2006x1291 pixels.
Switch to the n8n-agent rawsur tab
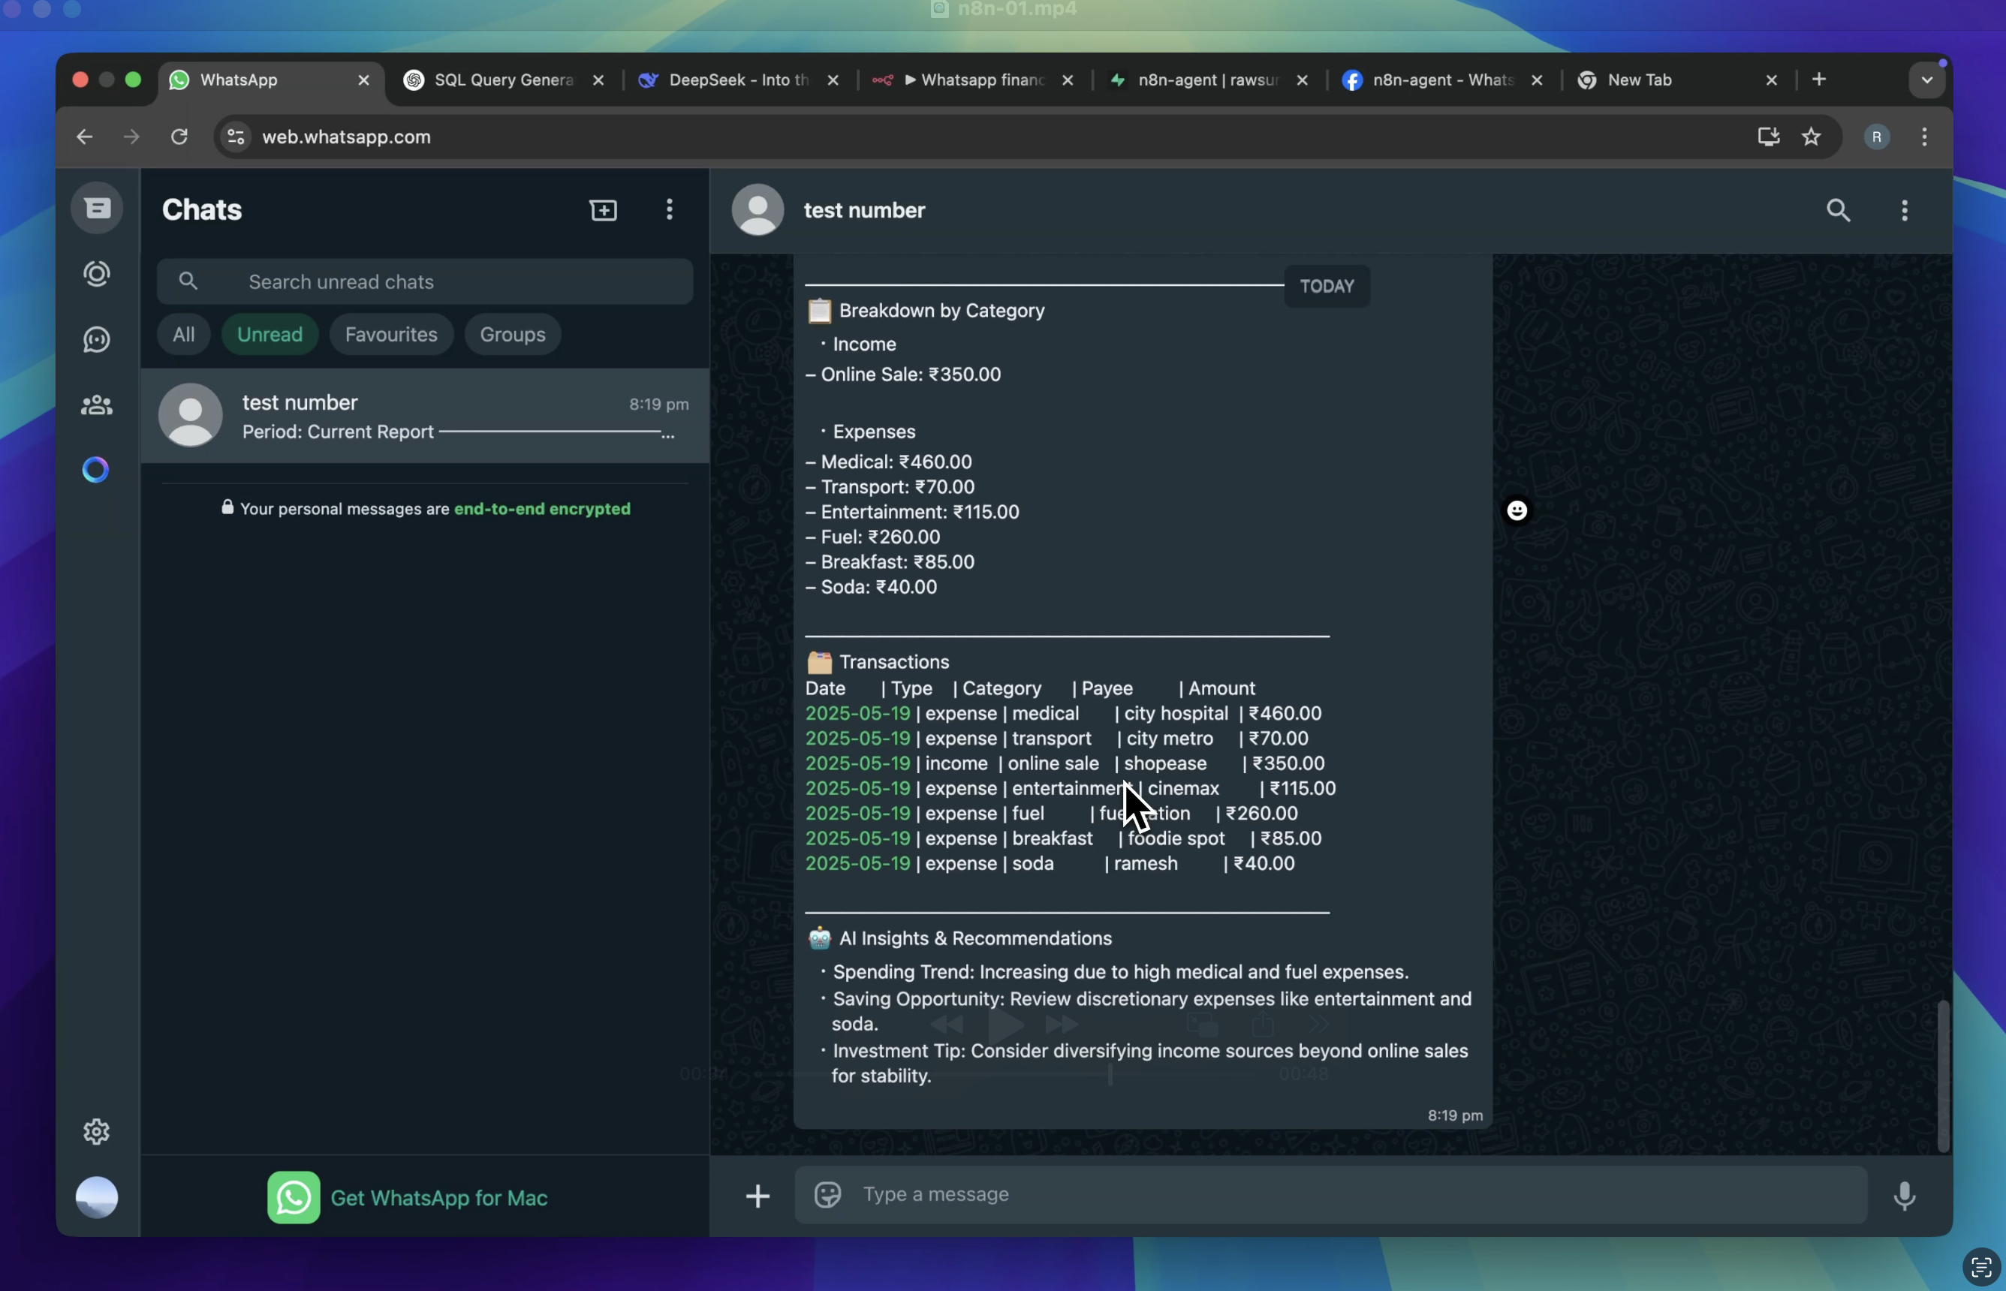[1207, 80]
